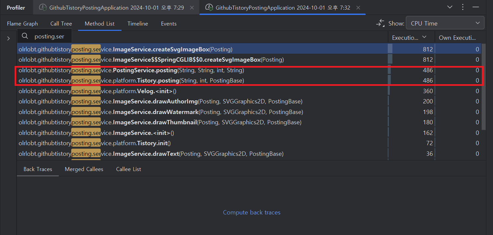Click the run icon on 7:29 tab
Viewport: 493px width, 235px height.
click(x=42, y=8)
